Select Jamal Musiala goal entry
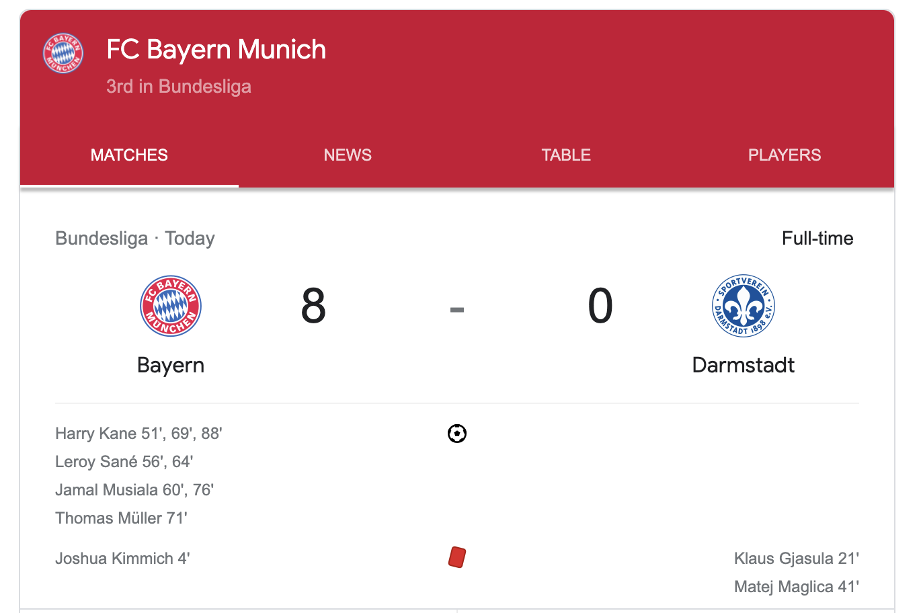This screenshot has height=613, width=921. click(x=134, y=490)
